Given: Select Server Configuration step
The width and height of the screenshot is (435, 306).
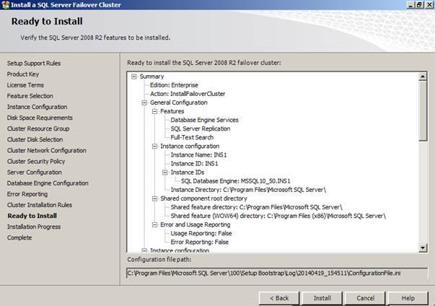Looking at the screenshot, I should coord(35,172).
